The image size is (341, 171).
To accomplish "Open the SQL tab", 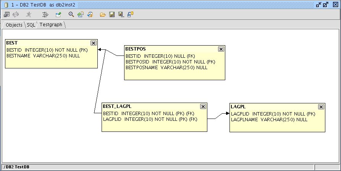I will click(x=31, y=25).
